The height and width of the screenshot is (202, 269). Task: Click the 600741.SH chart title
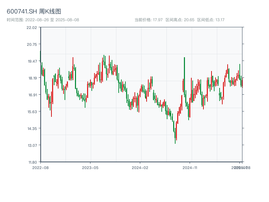click(x=34, y=12)
